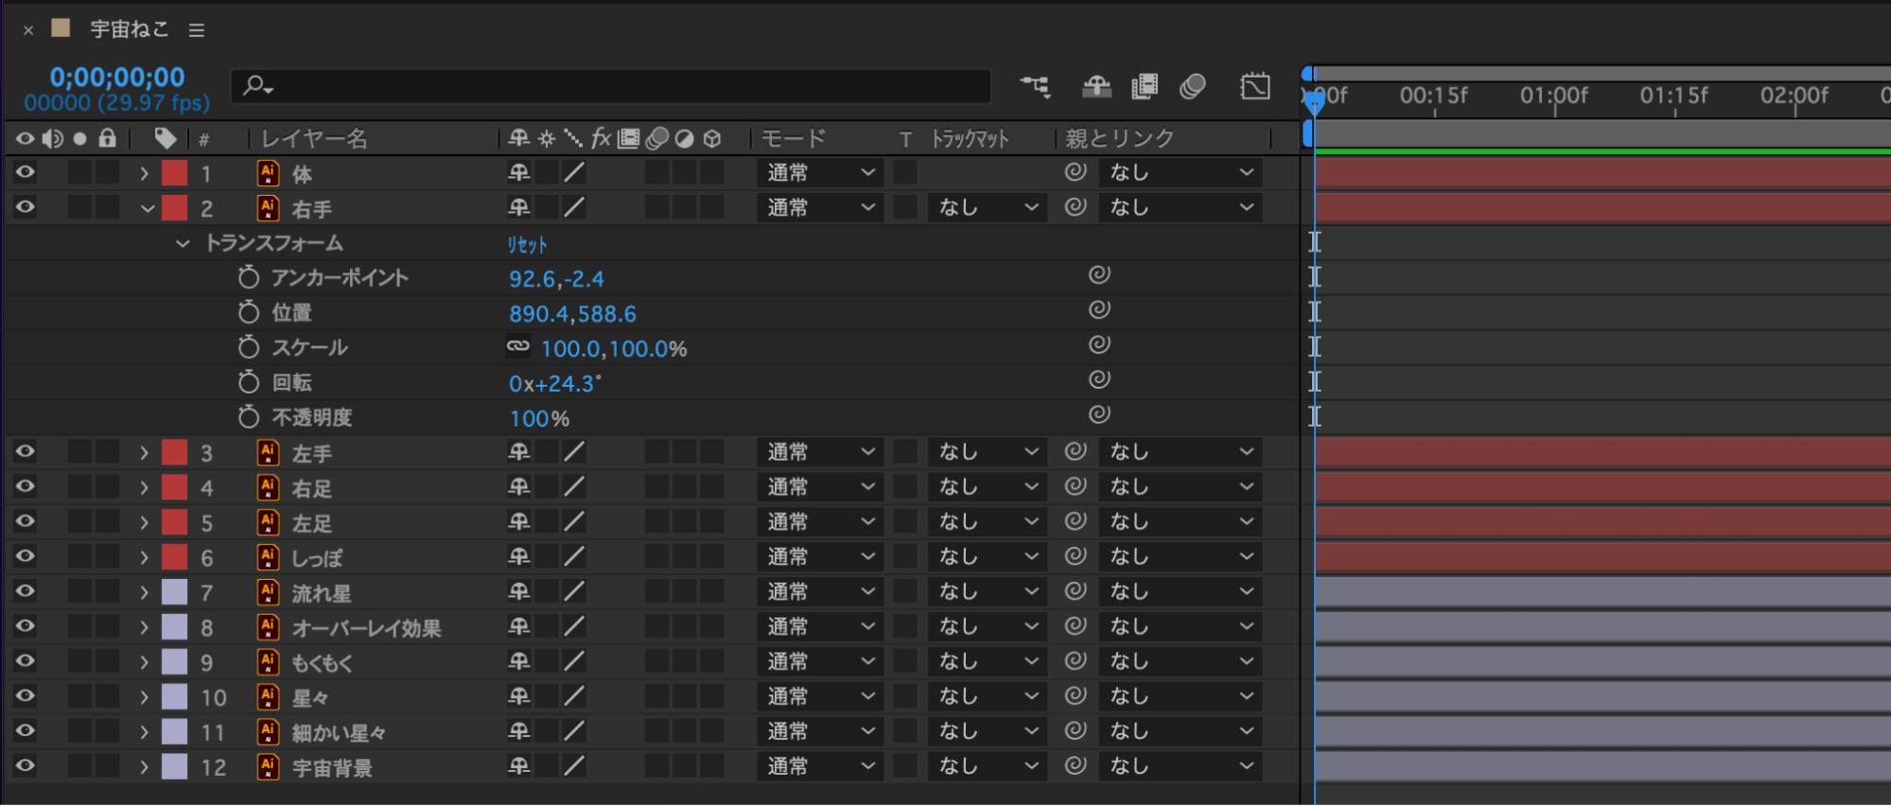The image size is (1891, 806).
Task: Click the stopwatch for スケール
Action: [x=249, y=347]
